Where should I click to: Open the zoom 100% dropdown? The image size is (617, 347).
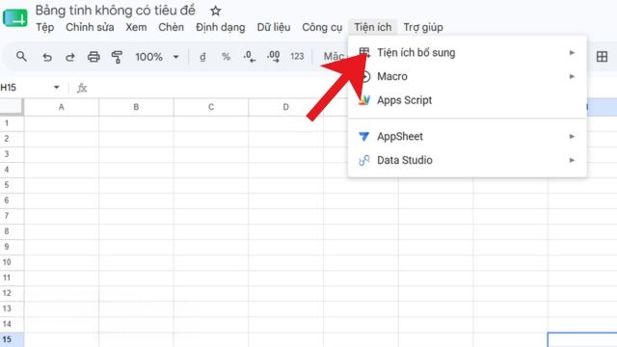point(156,57)
